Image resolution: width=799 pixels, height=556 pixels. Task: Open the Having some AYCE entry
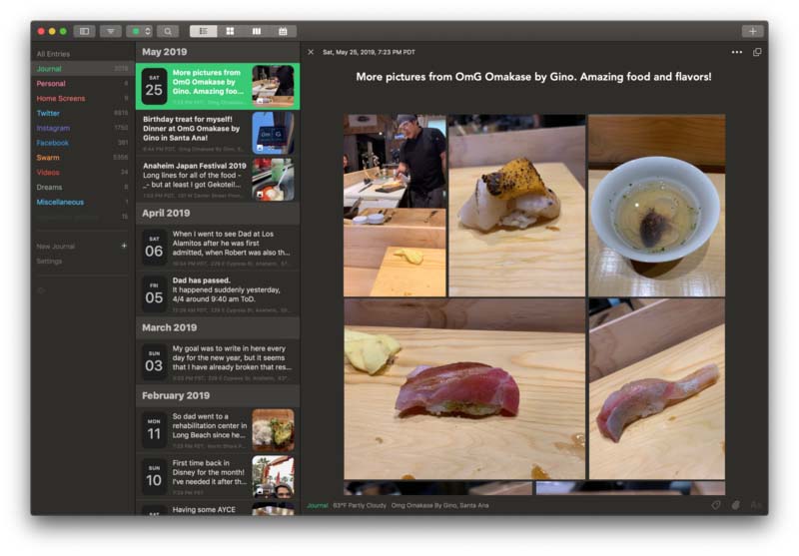pyautogui.click(x=218, y=509)
